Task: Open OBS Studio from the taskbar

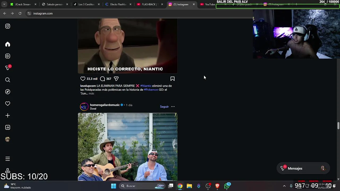Action: 208,186
